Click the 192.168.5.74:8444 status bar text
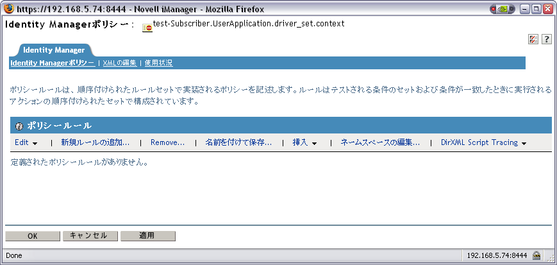557x265 pixels. click(497, 255)
